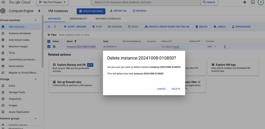Image resolution: width=265 pixels, height=129 pixels.
Task: Open the three-dot menu for the instance row
Action: pyautogui.click(x=225, y=47)
